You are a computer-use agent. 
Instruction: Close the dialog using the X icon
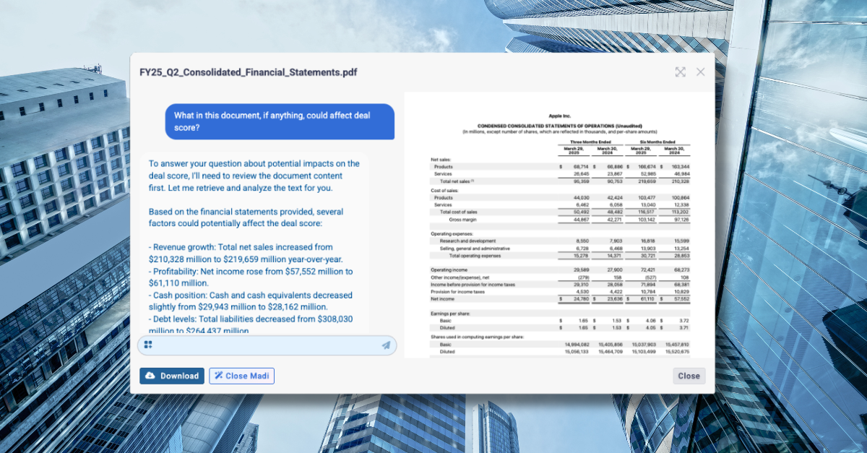pos(700,72)
